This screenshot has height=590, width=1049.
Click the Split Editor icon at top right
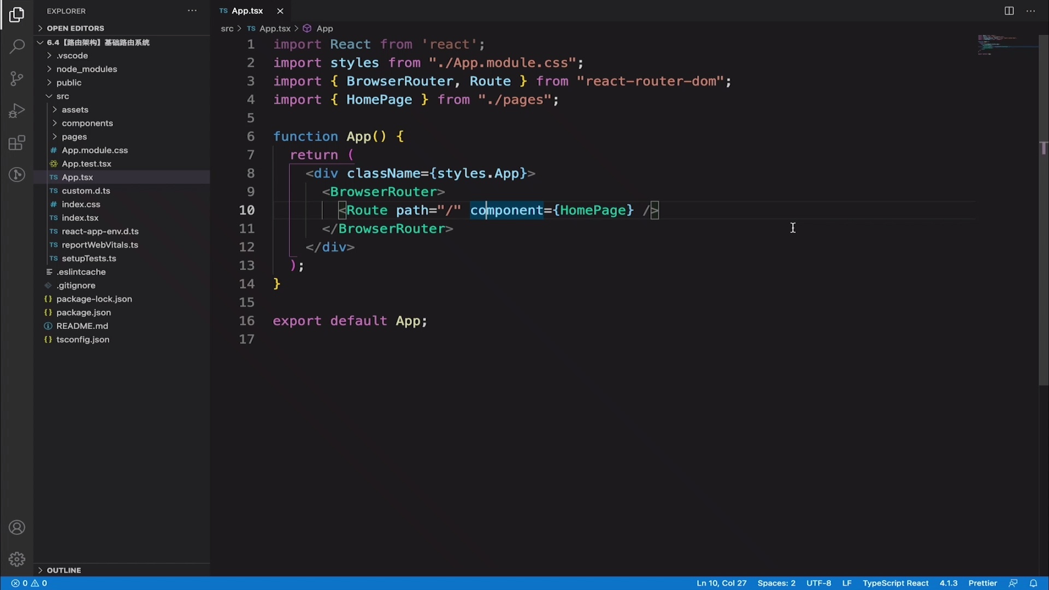pos(1008,10)
